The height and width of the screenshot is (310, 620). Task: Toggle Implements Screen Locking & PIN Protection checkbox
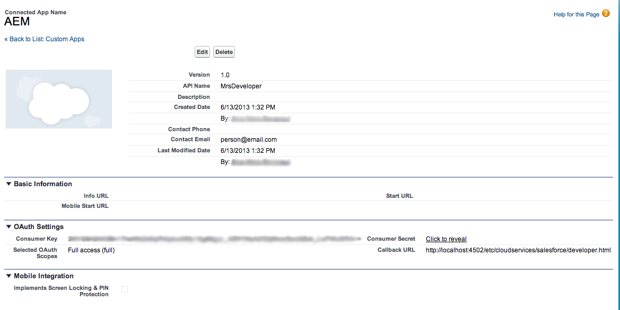click(x=125, y=289)
